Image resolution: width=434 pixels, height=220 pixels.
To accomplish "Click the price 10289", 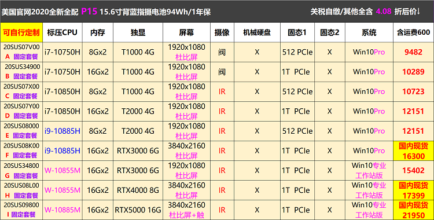I will click(x=414, y=72).
